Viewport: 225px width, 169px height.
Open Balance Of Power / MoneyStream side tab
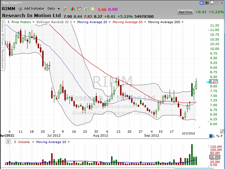tap(3, 45)
